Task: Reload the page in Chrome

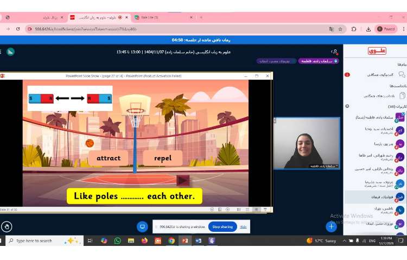Action: click(x=18, y=29)
